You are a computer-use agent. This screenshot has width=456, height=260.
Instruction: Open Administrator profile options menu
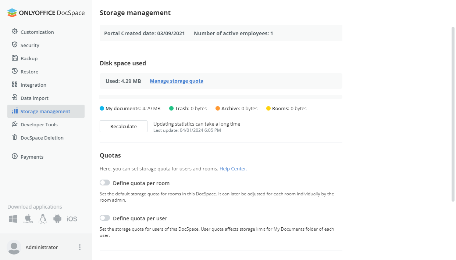(80, 247)
